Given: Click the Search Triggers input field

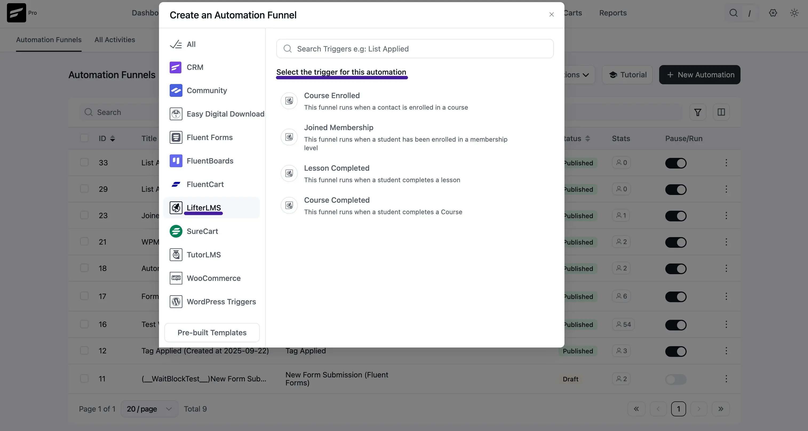Looking at the screenshot, I should (x=415, y=49).
